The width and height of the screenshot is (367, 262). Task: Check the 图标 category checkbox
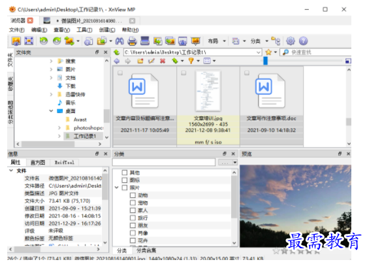click(x=125, y=180)
